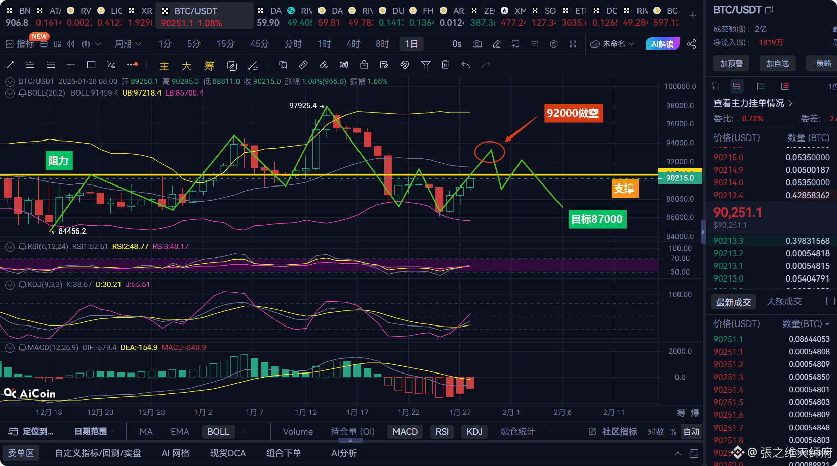Viewport: 837px width, 466px height.
Task: Click sell order row priced 90214.9
Action: pyautogui.click(x=771, y=170)
